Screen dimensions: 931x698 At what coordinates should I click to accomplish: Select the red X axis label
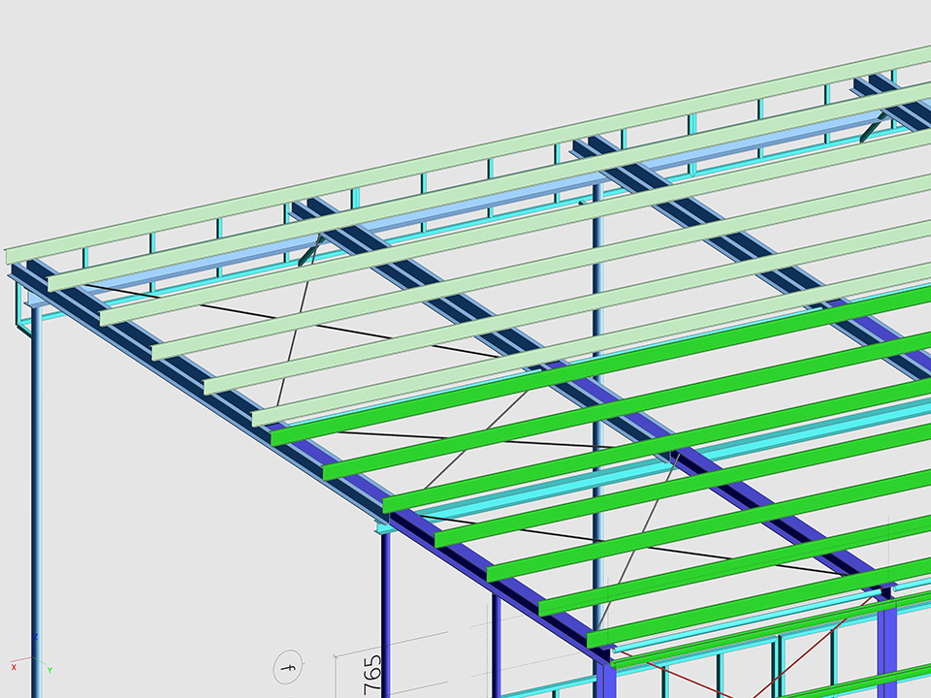coord(14,667)
